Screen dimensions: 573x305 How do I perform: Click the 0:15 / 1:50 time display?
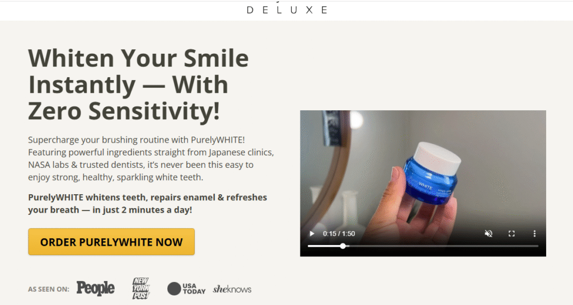coord(339,234)
